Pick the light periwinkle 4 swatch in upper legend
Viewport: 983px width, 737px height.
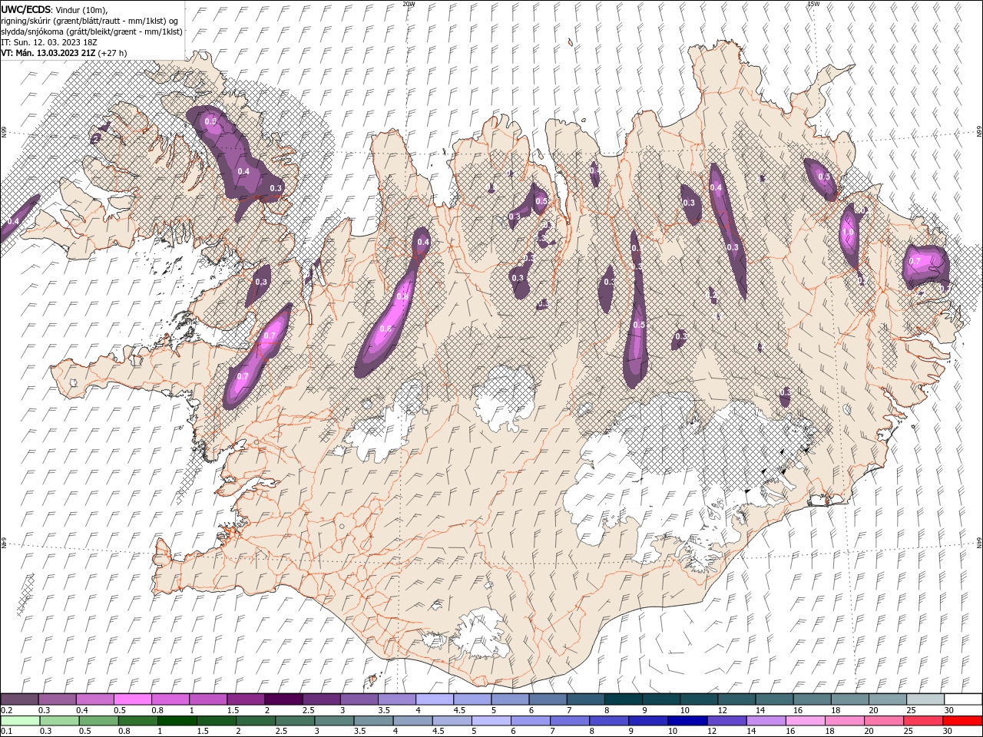point(434,699)
